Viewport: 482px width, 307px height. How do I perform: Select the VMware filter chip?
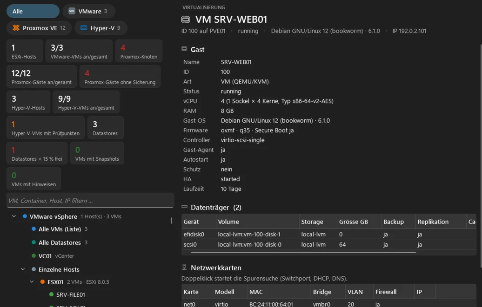click(x=89, y=11)
